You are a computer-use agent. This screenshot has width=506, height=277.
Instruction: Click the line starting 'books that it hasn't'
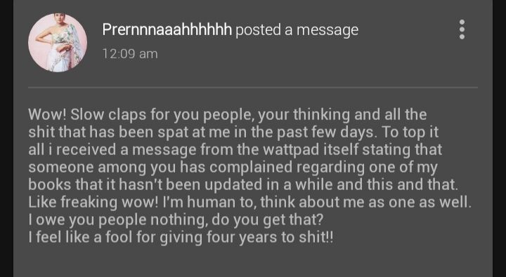point(243,185)
